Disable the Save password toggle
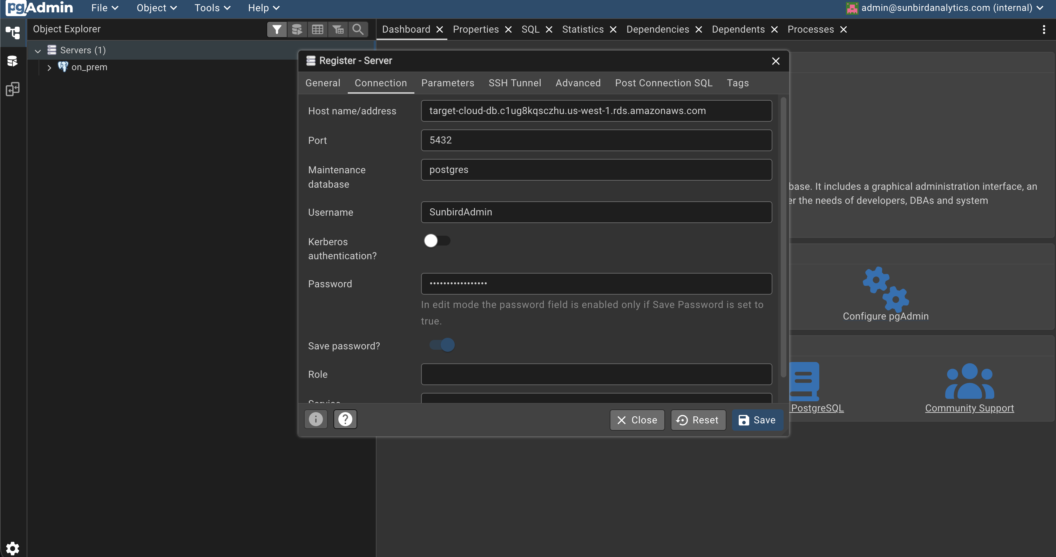 tap(441, 345)
